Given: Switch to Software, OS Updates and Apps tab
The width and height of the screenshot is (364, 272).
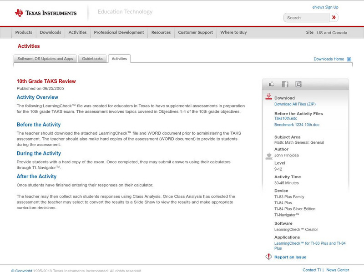Looking at the screenshot, I should (x=45, y=59).
